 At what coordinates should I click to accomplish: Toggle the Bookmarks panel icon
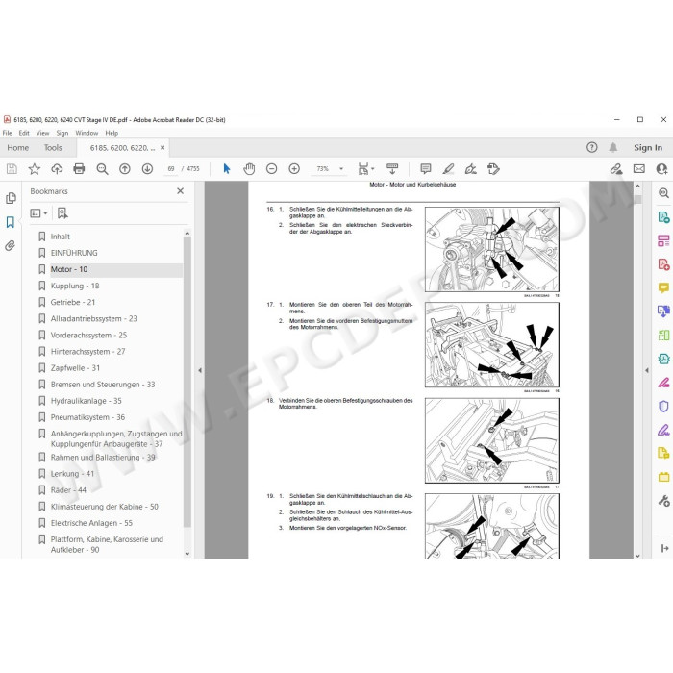pyautogui.click(x=11, y=222)
